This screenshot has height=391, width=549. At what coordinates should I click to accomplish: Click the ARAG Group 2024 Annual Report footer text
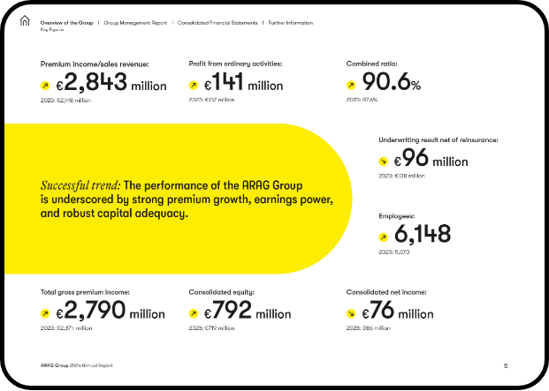pyautogui.click(x=76, y=365)
